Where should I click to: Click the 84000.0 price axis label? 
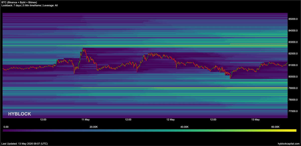(293, 31)
